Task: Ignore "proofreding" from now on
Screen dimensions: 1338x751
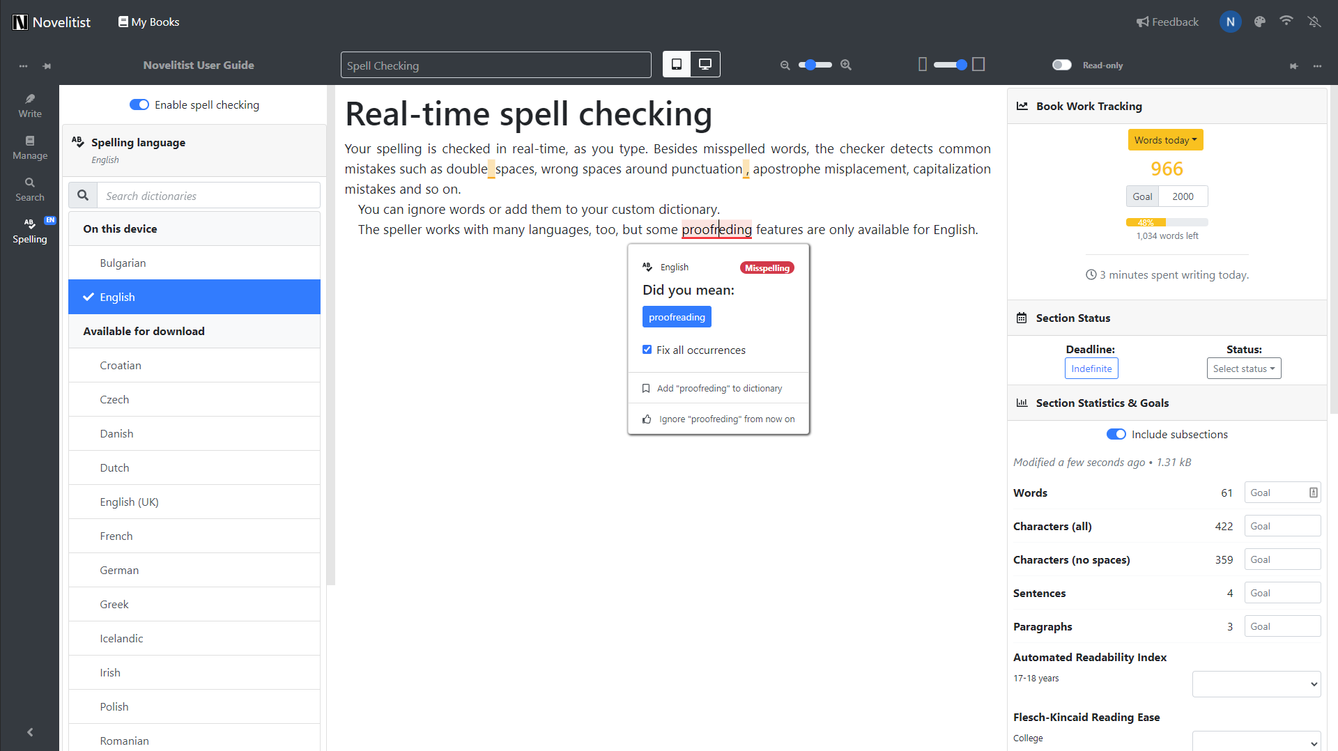Action: pyautogui.click(x=718, y=419)
